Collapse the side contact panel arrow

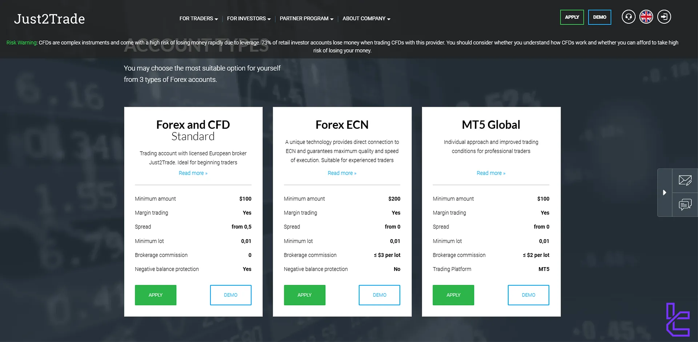click(x=665, y=193)
